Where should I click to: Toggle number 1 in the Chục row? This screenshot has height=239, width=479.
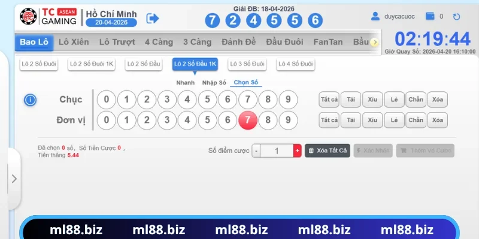[126, 100]
